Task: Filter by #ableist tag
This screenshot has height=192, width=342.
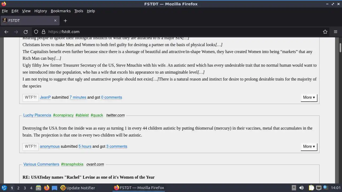Action: click(x=82, y=115)
